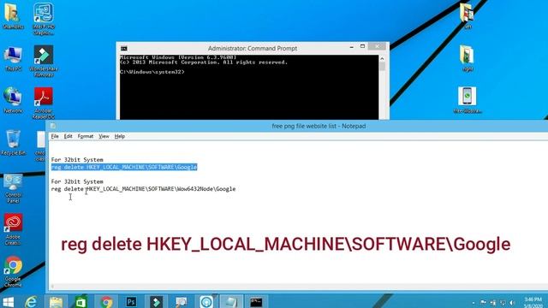The image size is (548, 308).
Task: Select the Network desktop icon
Action: 14,101
